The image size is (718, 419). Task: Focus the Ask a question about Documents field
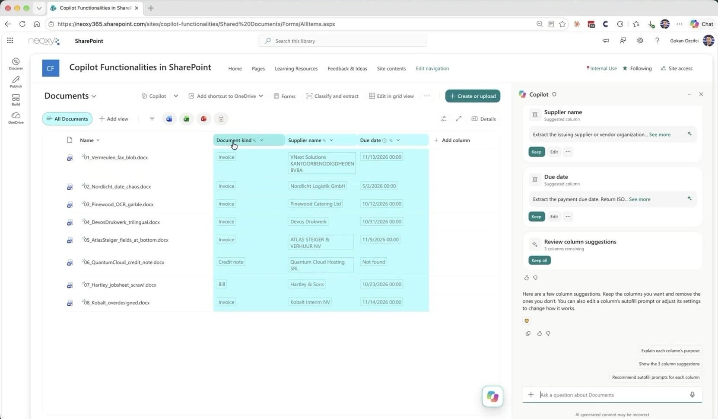coord(611,395)
